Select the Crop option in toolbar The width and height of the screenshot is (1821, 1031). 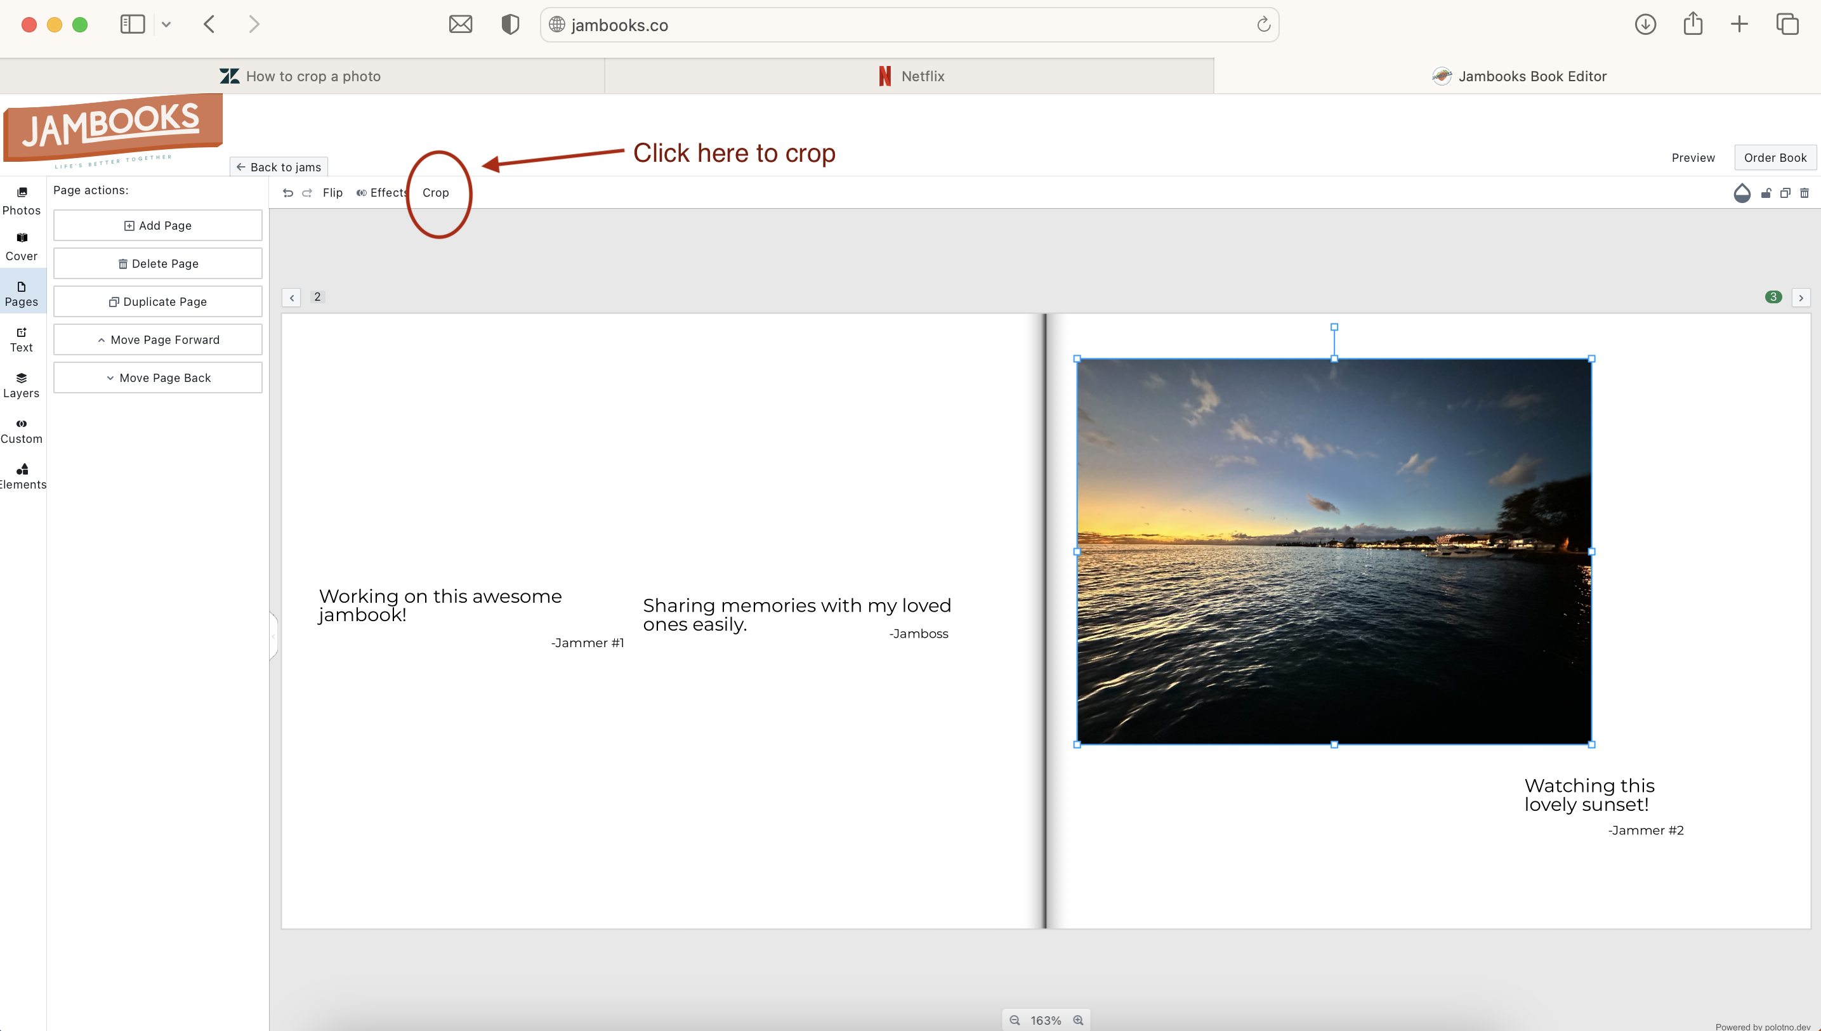(435, 193)
